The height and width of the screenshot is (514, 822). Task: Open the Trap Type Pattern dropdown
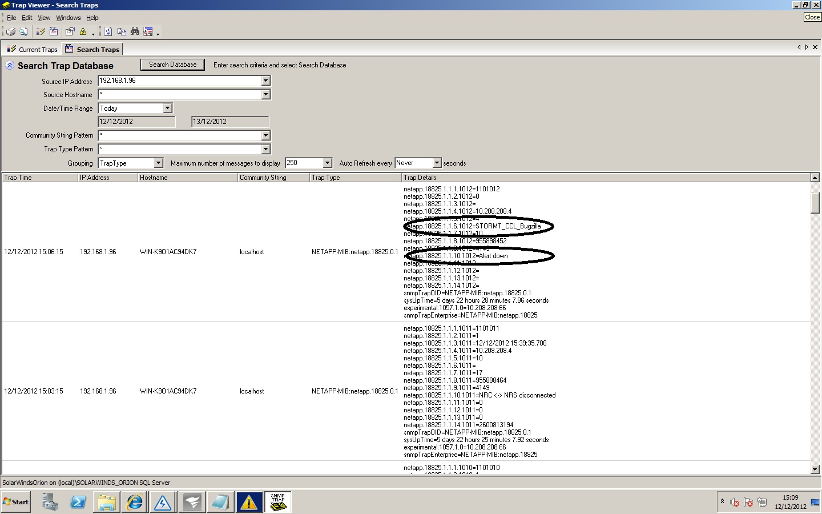coord(265,149)
